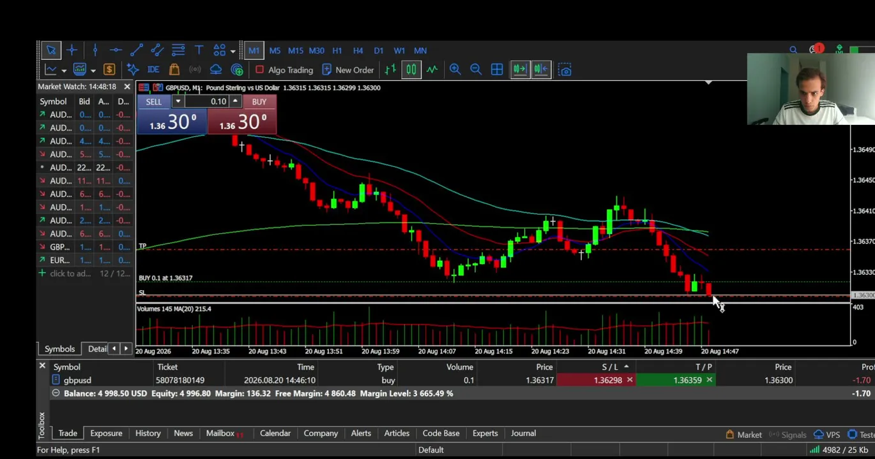Remove the 1.36359 take profit
Viewport: 875px width, 459px height.
coord(709,380)
